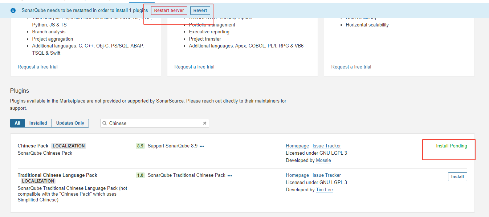Image resolution: width=489 pixels, height=217 pixels.
Task: Click the Project transfer bullet
Action: pyautogui.click(x=205, y=39)
